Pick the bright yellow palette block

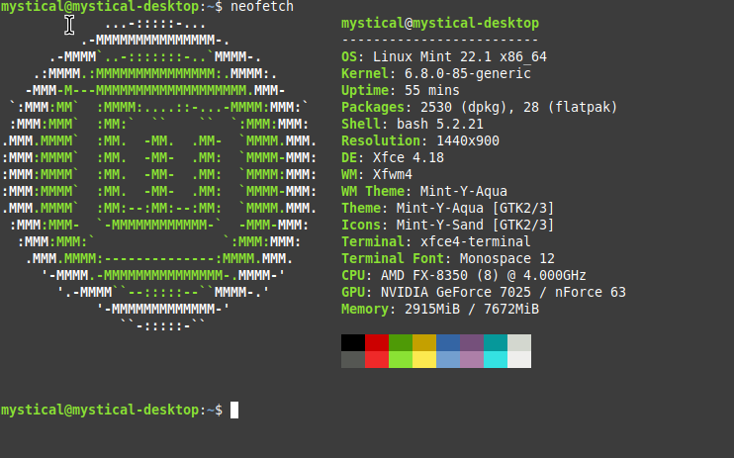pos(423,359)
